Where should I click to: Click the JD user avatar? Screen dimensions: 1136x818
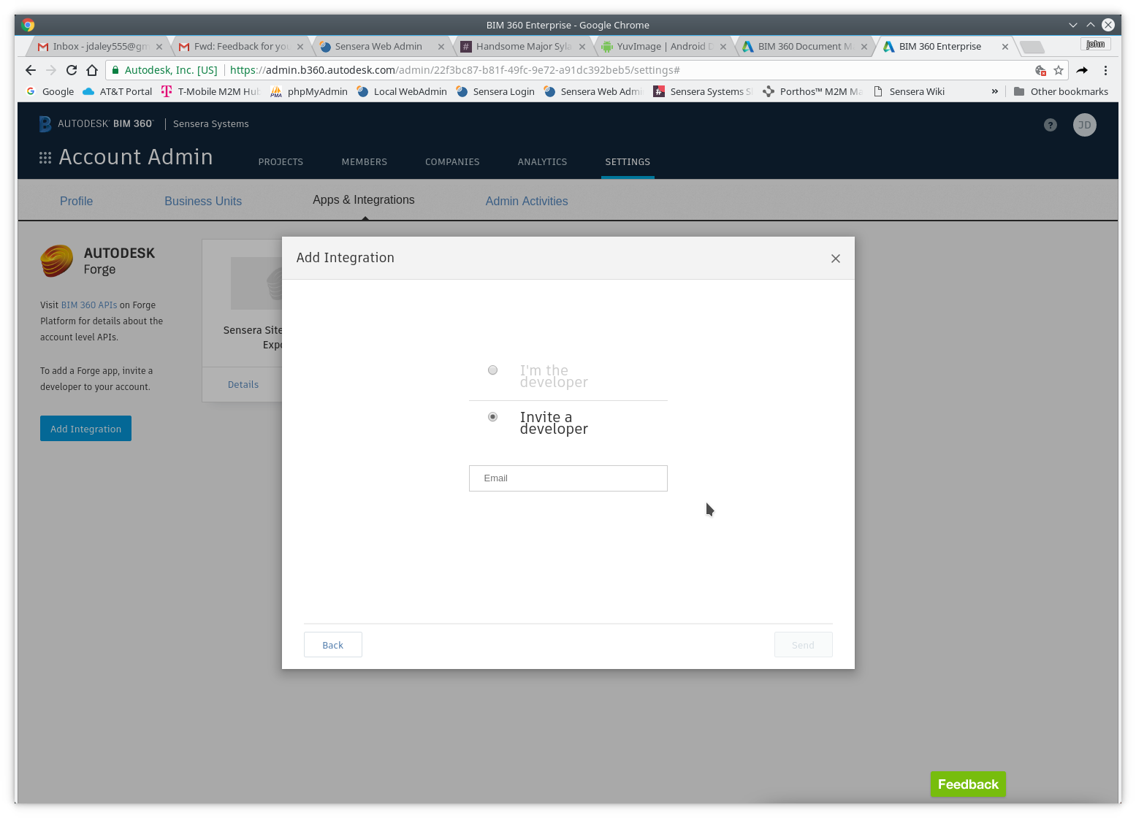tap(1084, 125)
